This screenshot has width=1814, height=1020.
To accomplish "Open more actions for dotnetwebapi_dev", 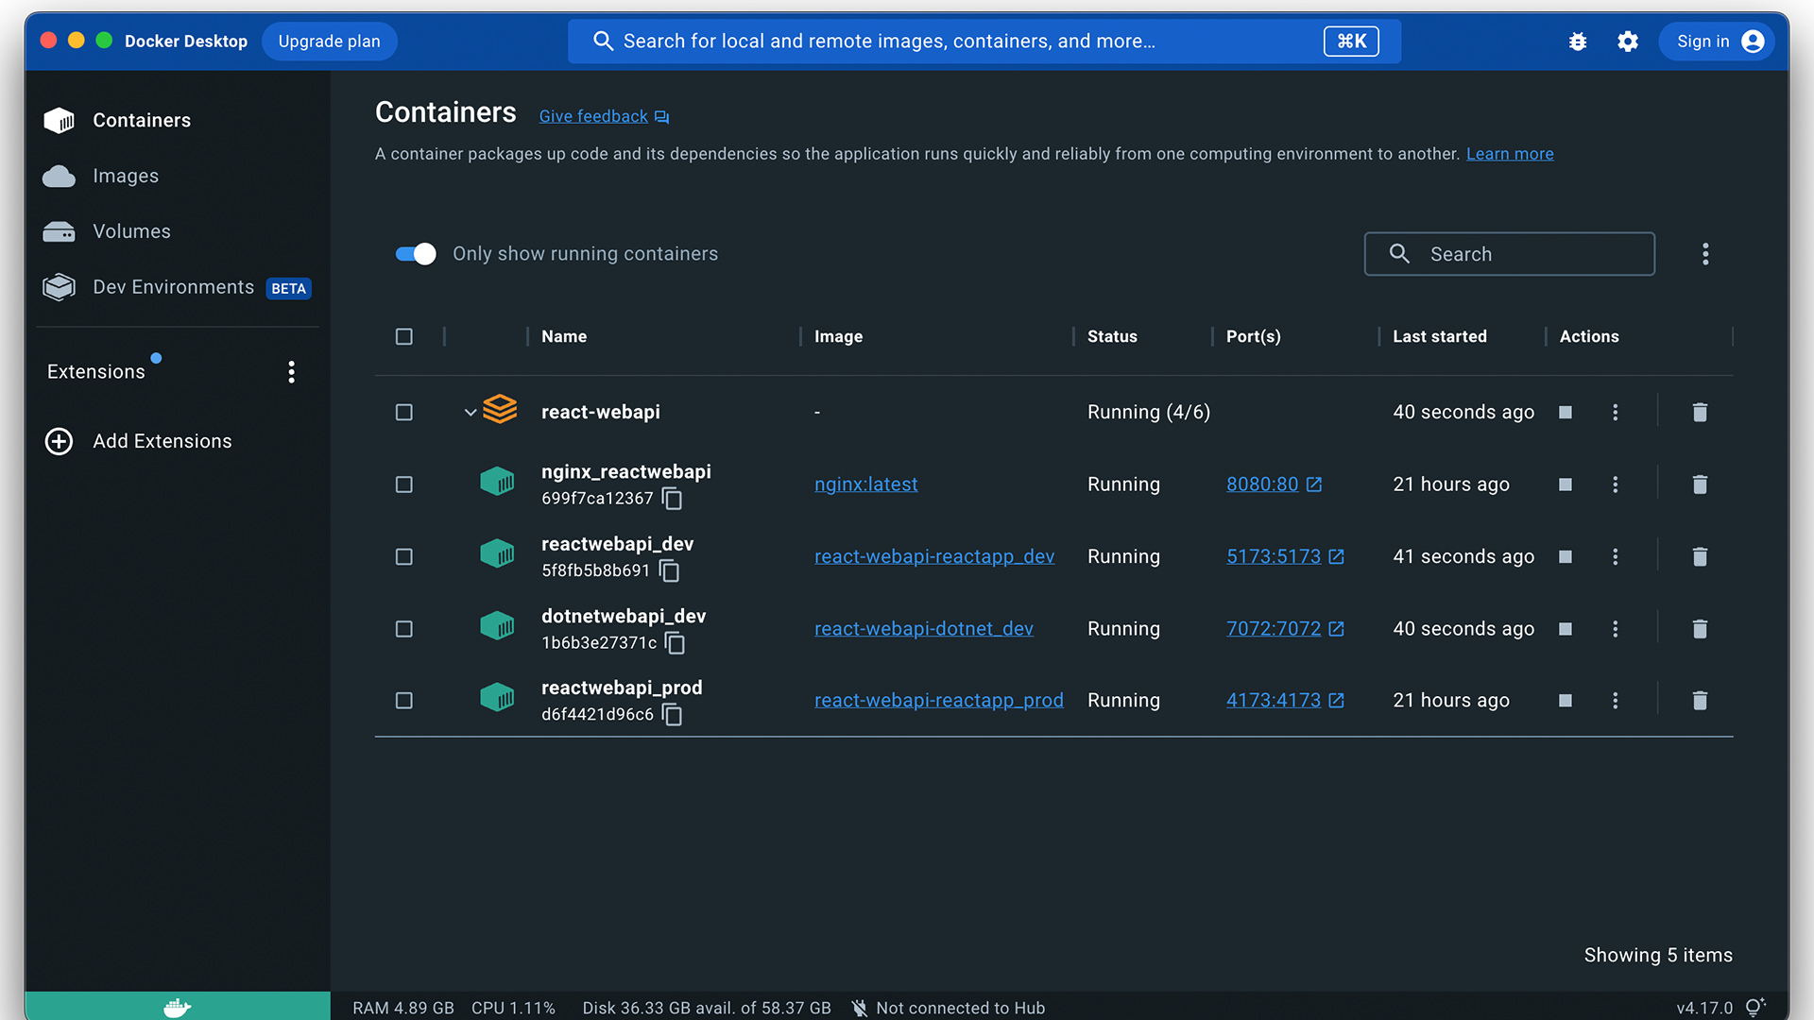I will pyautogui.click(x=1616, y=629).
